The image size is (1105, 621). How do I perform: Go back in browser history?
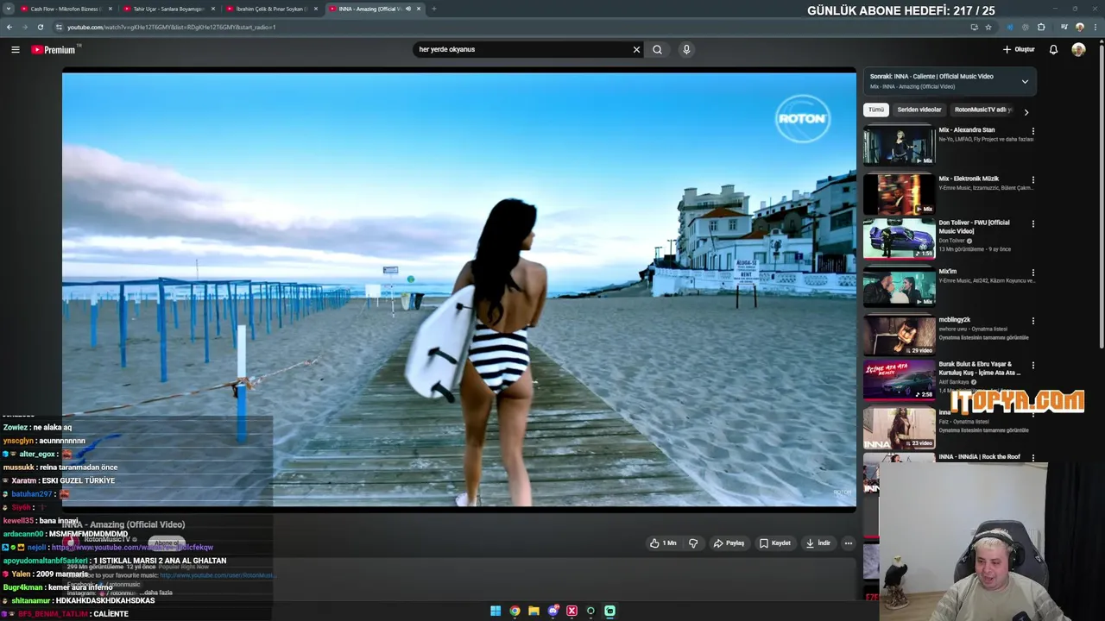[9, 27]
